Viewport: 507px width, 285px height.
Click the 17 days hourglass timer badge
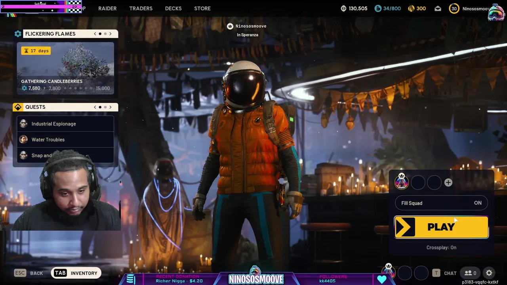pos(36,51)
